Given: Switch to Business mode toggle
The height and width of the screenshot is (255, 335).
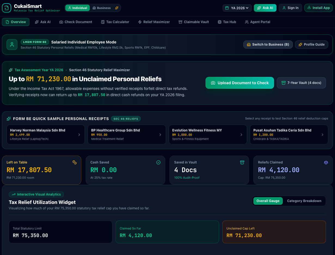Looking at the screenshot, I should point(102,8).
